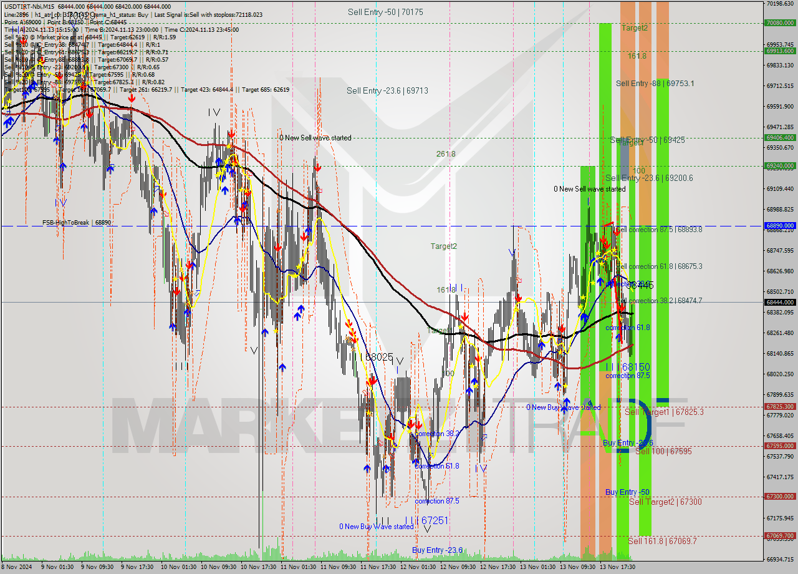Select 'Sell correction 61.8 | 68675.3' label
This screenshot has height=574, width=798.
coord(659,266)
